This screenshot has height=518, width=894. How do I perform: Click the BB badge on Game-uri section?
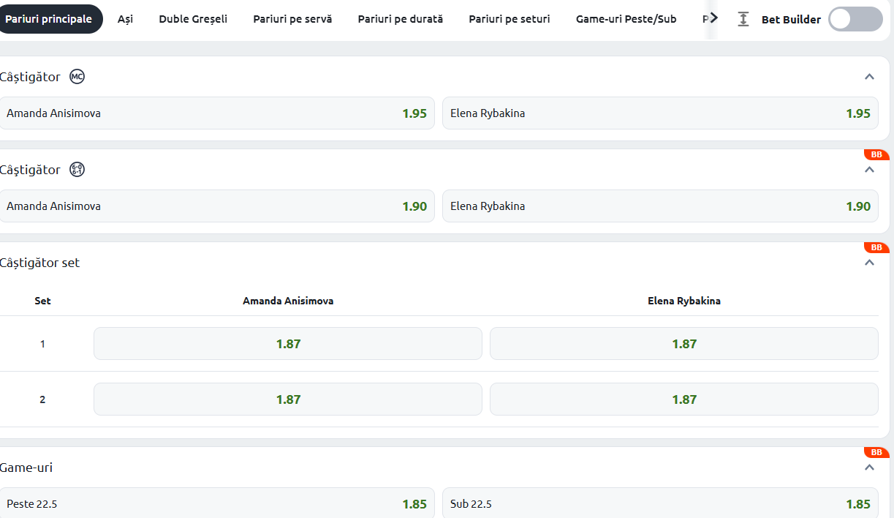(x=876, y=452)
